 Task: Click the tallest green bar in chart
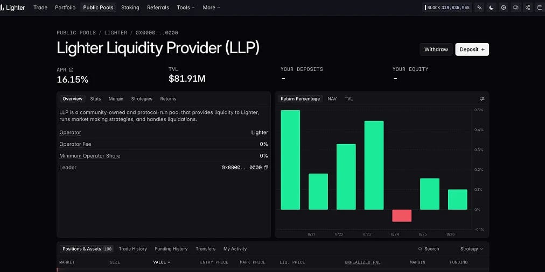tap(290, 160)
